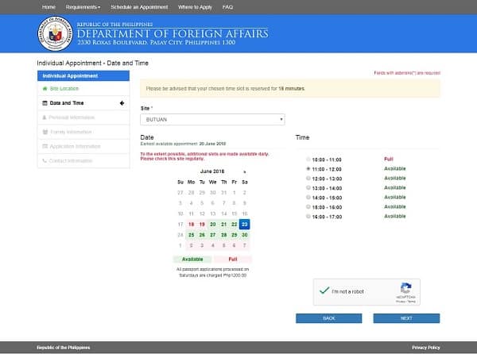Image resolution: width=477 pixels, height=354 pixels.
Task: Pick highlighted June 23 on the calendar
Action: tap(245, 225)
